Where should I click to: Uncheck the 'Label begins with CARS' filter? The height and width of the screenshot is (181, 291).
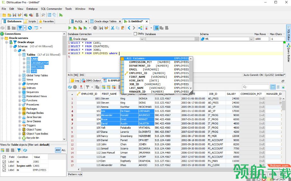pyautogui.click(x=4, y=166)
